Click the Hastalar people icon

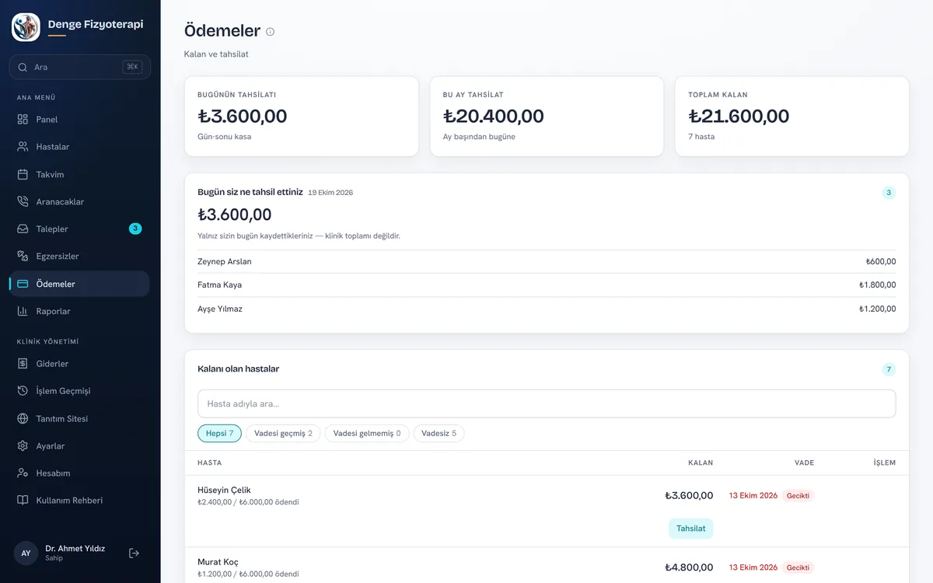(23, 147)
